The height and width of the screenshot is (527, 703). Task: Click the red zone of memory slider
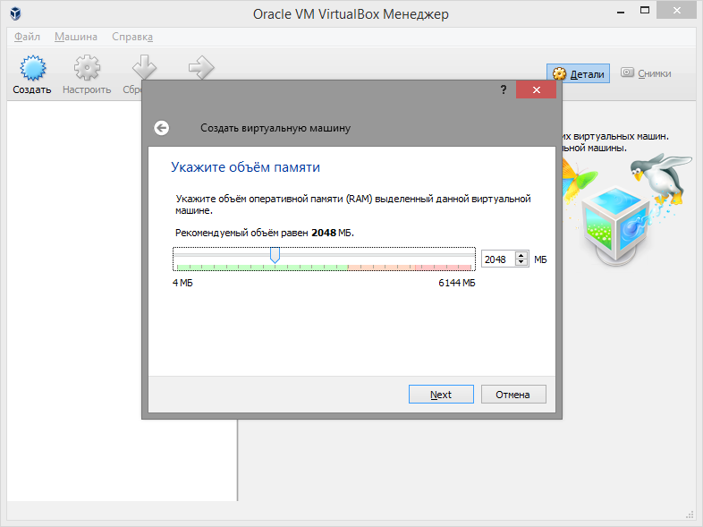[x=443, y=268]
